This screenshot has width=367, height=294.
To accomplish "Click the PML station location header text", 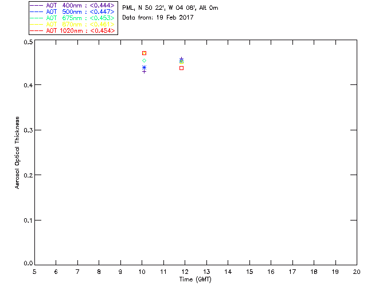I will 170,7.
